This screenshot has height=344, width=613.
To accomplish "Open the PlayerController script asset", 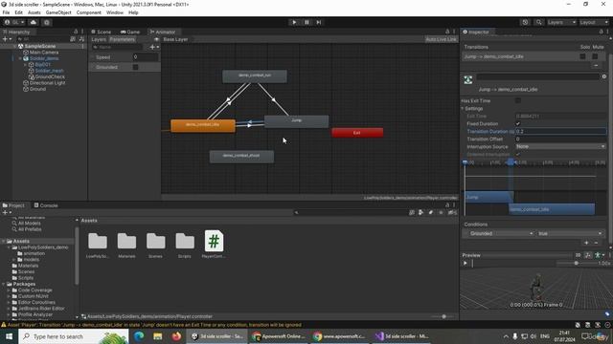I will tap(214, 245).
